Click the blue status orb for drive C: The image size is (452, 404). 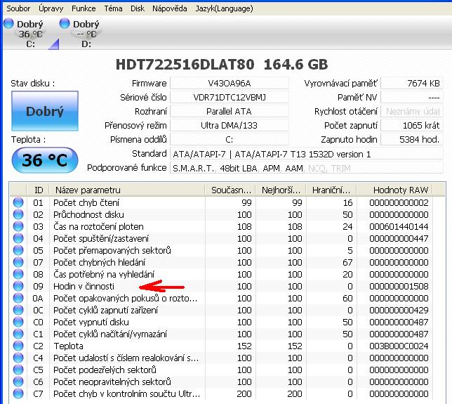coord(9,24)
